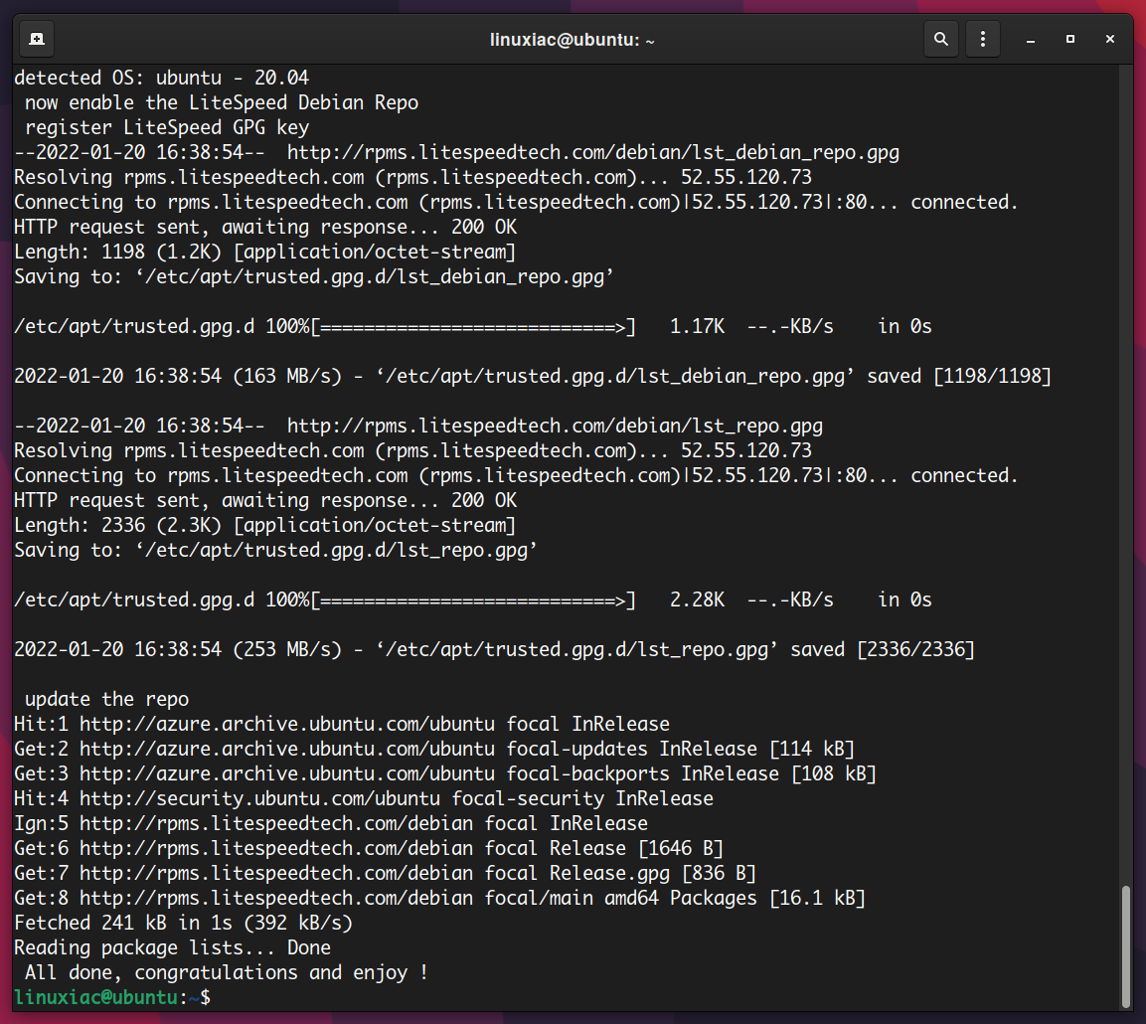The height and width of the screenshot is (1024, 1146).
Task: Close the terminal window
Action: click(1109, 40)
